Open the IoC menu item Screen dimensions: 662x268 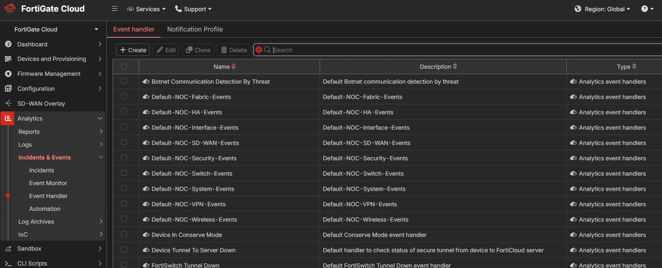(x=23, y=234)
